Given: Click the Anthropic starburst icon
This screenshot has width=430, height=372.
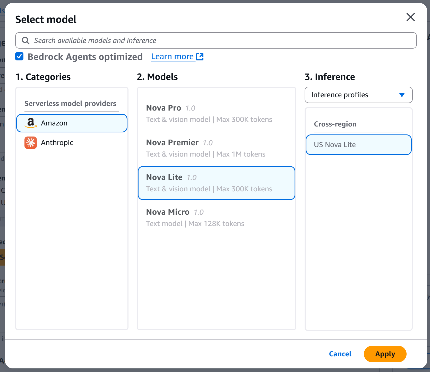Looking at the screenshot, I should [30, 142].
